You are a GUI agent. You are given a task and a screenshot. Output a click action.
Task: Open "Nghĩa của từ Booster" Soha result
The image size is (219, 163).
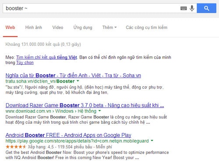click(73, 75)
